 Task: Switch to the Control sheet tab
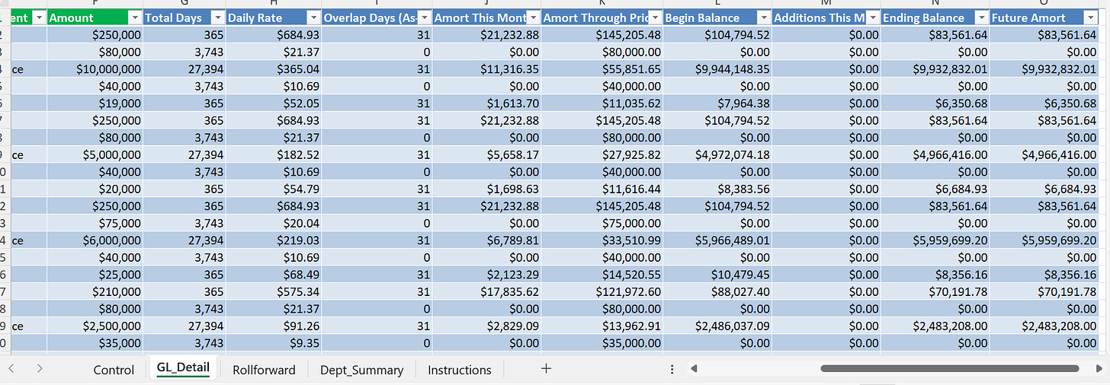114,370
